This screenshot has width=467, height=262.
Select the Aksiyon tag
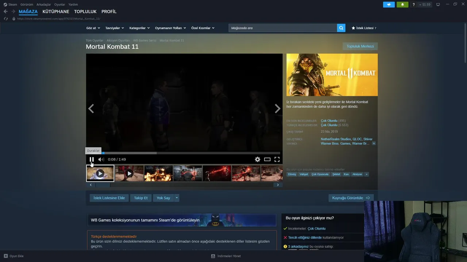(357, 174)
